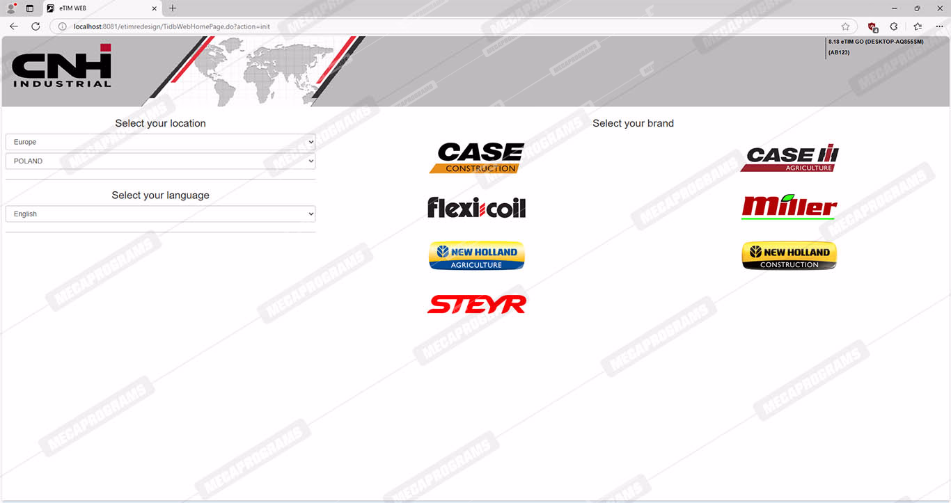The image size is (951, 503).
Task: Select the Case IH Agriculture brand logo
Action: (789, 159)
